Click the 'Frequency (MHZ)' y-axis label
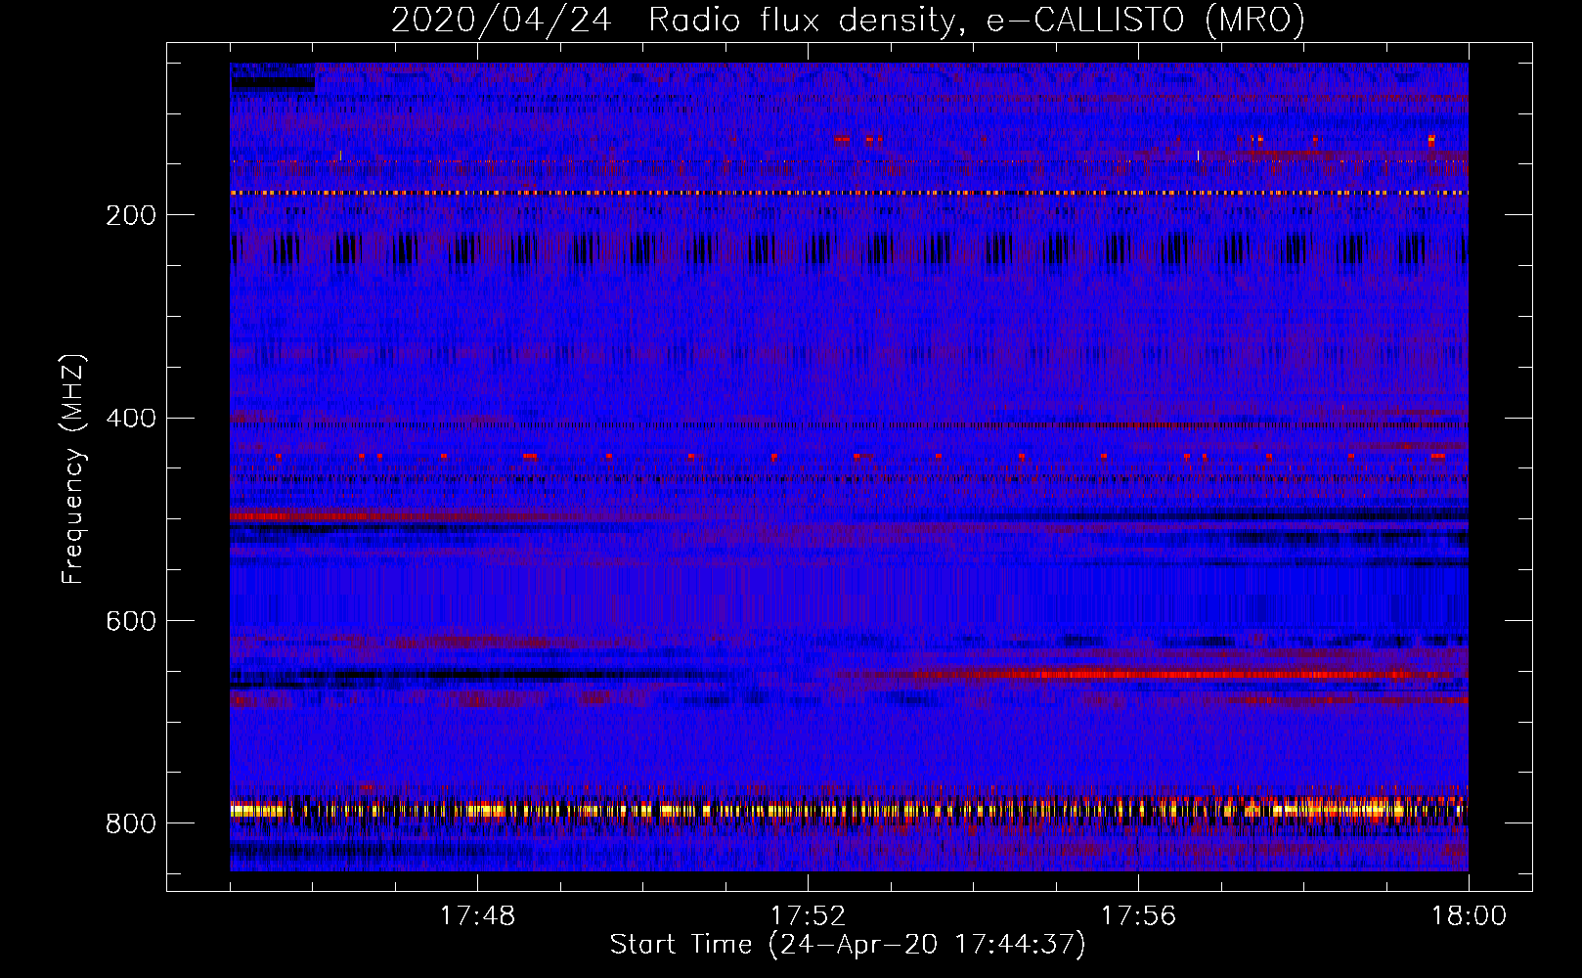Screen dimensions: 1582x978 (73, 468)
